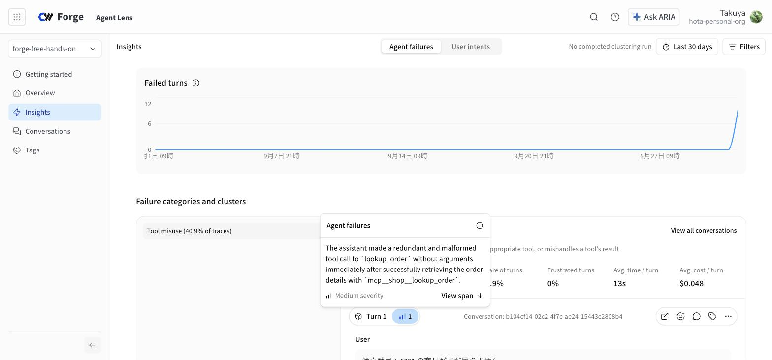Open the help question mark icon

[x=615, y=17]
